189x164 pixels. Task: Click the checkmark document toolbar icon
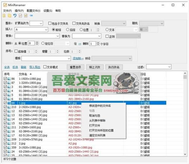tap(20, 16)
